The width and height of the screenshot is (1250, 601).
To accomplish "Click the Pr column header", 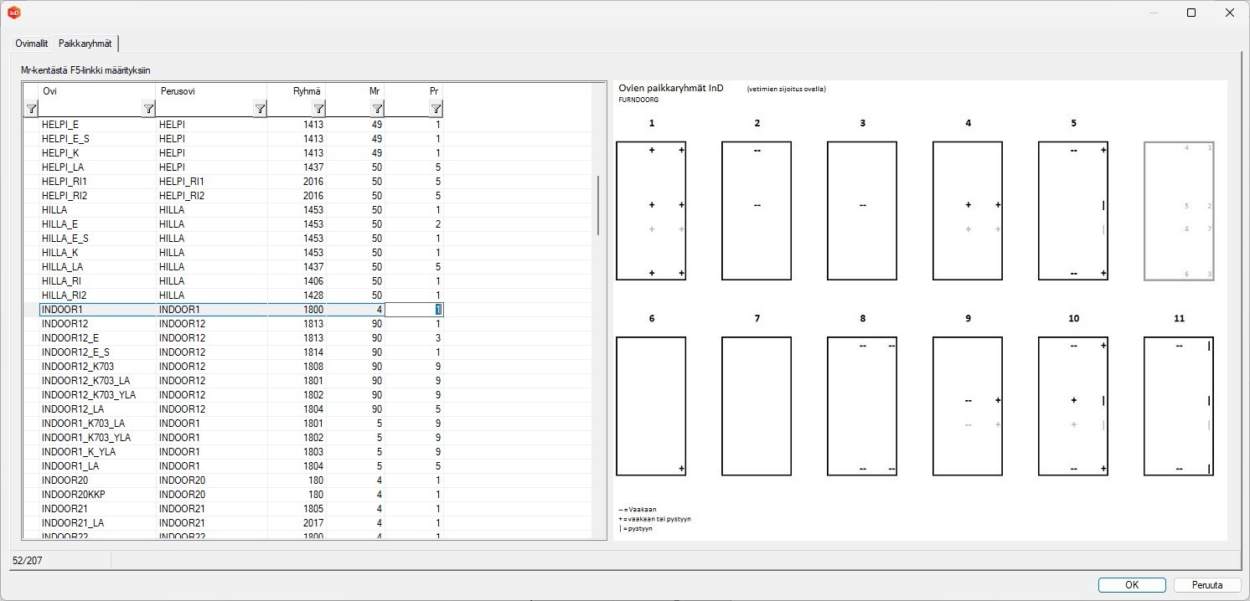I will click(x=414, y=91).
